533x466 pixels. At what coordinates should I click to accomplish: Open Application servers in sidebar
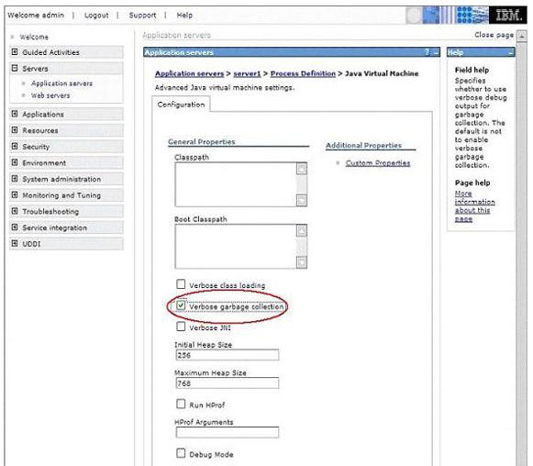click(61, 83)
